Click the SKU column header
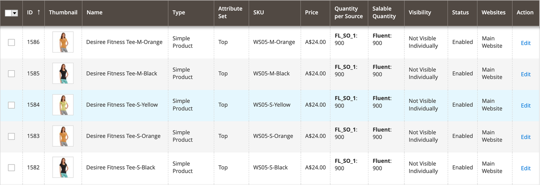 259,13
